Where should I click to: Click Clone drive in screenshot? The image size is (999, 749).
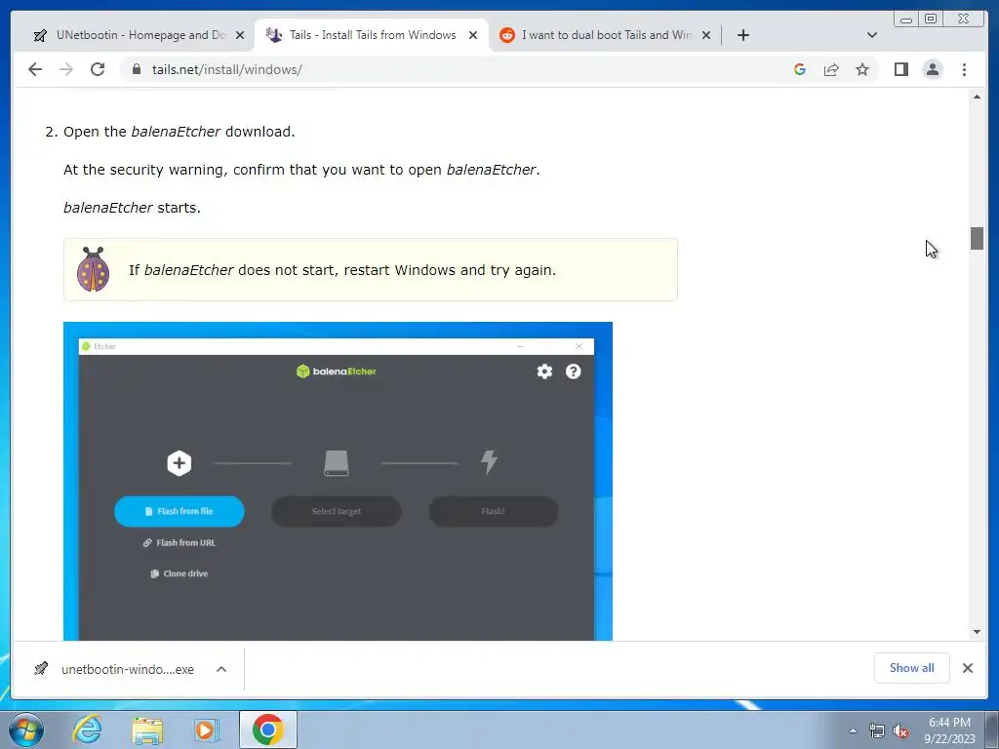click(x=180, y=573)
